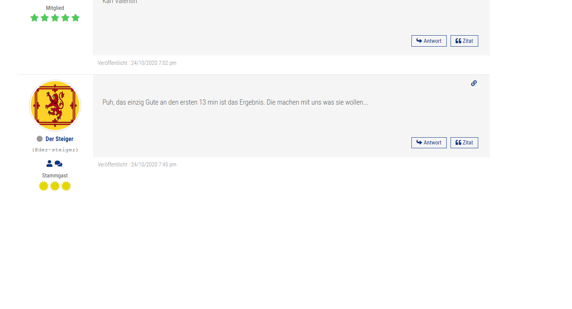Open the Der Steiger username link
The height and width of the screenshot is (309, 572).
[59, 139]
